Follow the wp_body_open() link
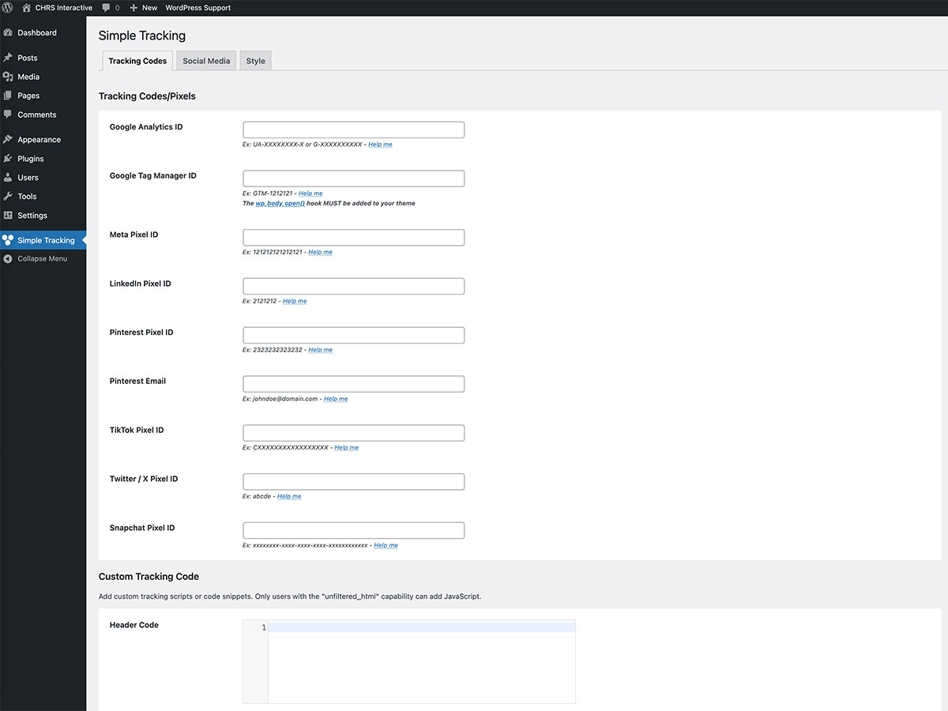This screenshot has height=711, width=948. [280, 203]
